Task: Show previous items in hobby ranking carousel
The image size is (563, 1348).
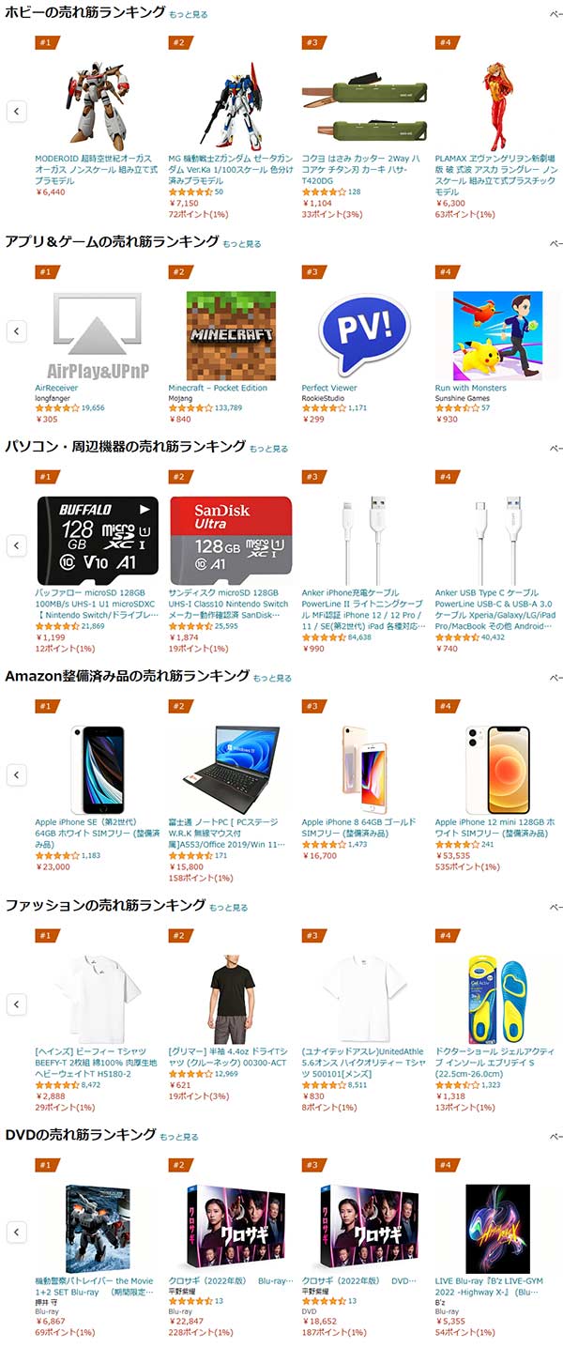Action: pos(16,111)
